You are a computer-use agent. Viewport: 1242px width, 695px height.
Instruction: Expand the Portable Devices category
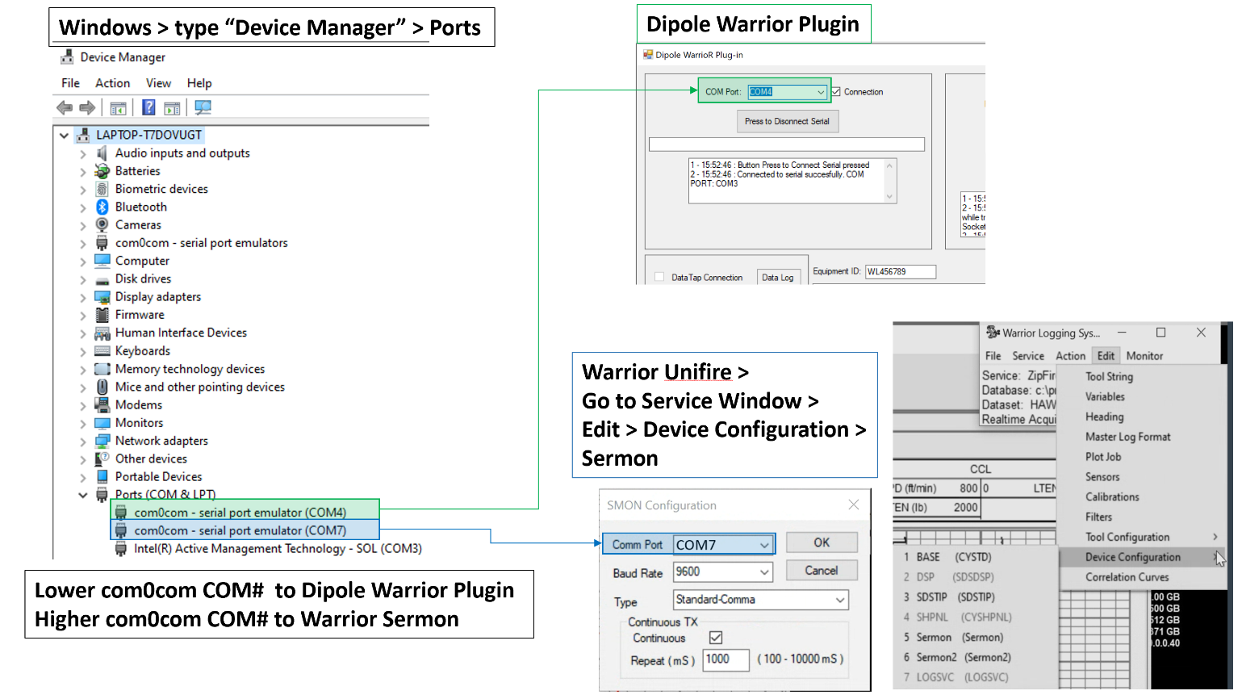[82, 477]
